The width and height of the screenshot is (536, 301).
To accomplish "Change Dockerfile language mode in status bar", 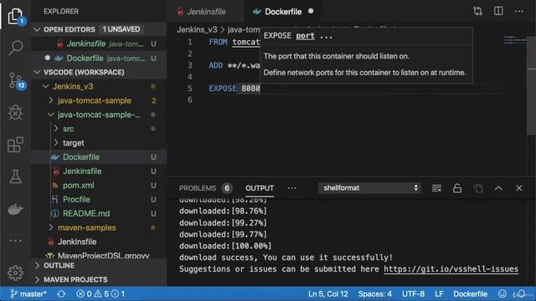I will coord(471,293).
